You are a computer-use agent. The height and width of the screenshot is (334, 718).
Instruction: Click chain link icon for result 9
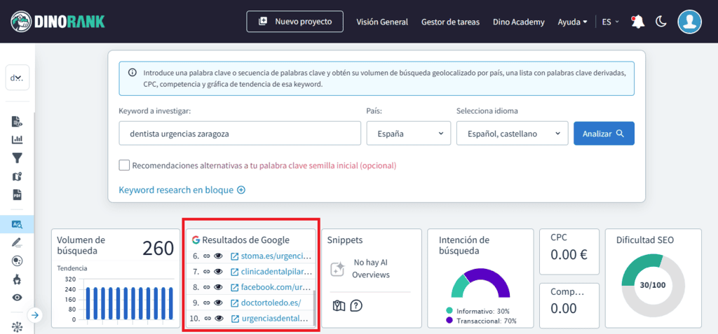pyautogui.click(x=207, y=303)
